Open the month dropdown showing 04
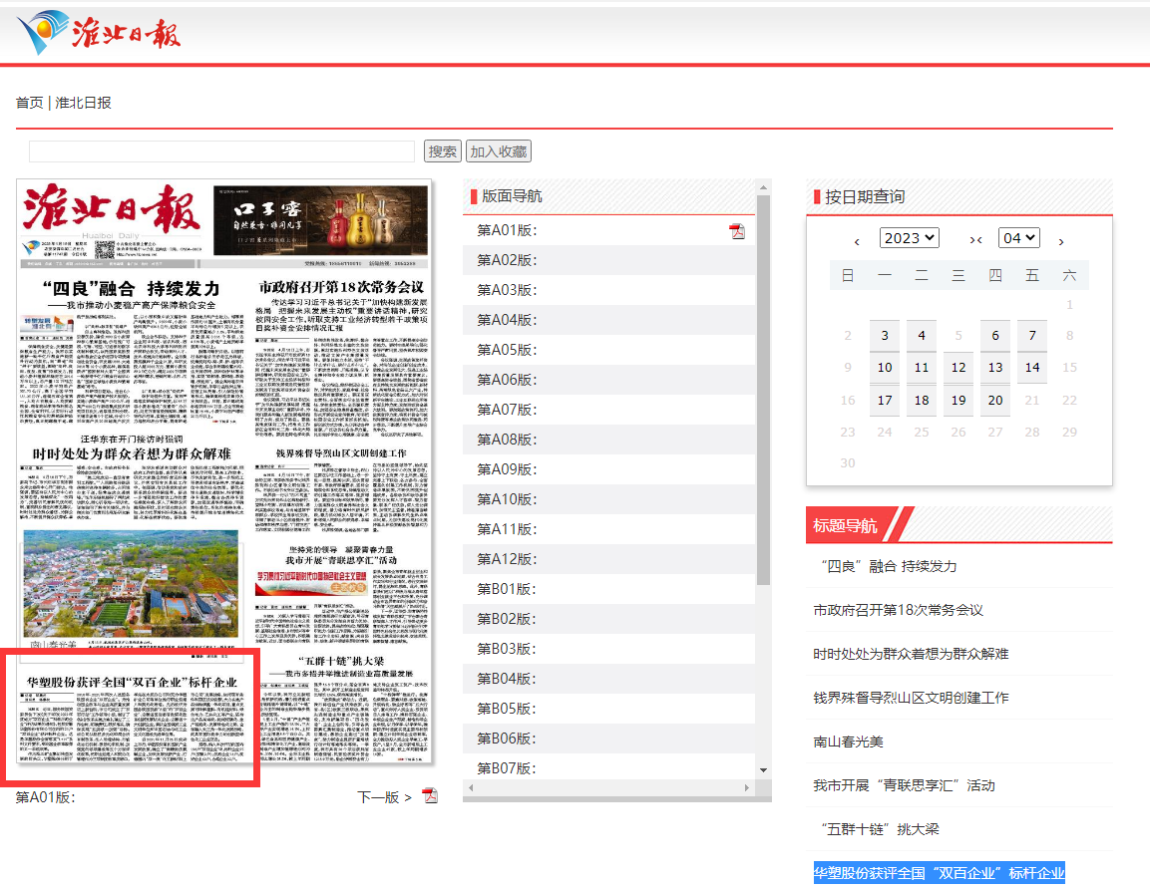 pos(1019,238)
